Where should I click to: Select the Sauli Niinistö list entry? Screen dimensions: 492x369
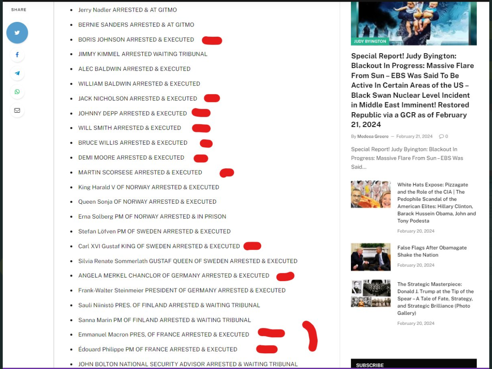click(169, 305)
